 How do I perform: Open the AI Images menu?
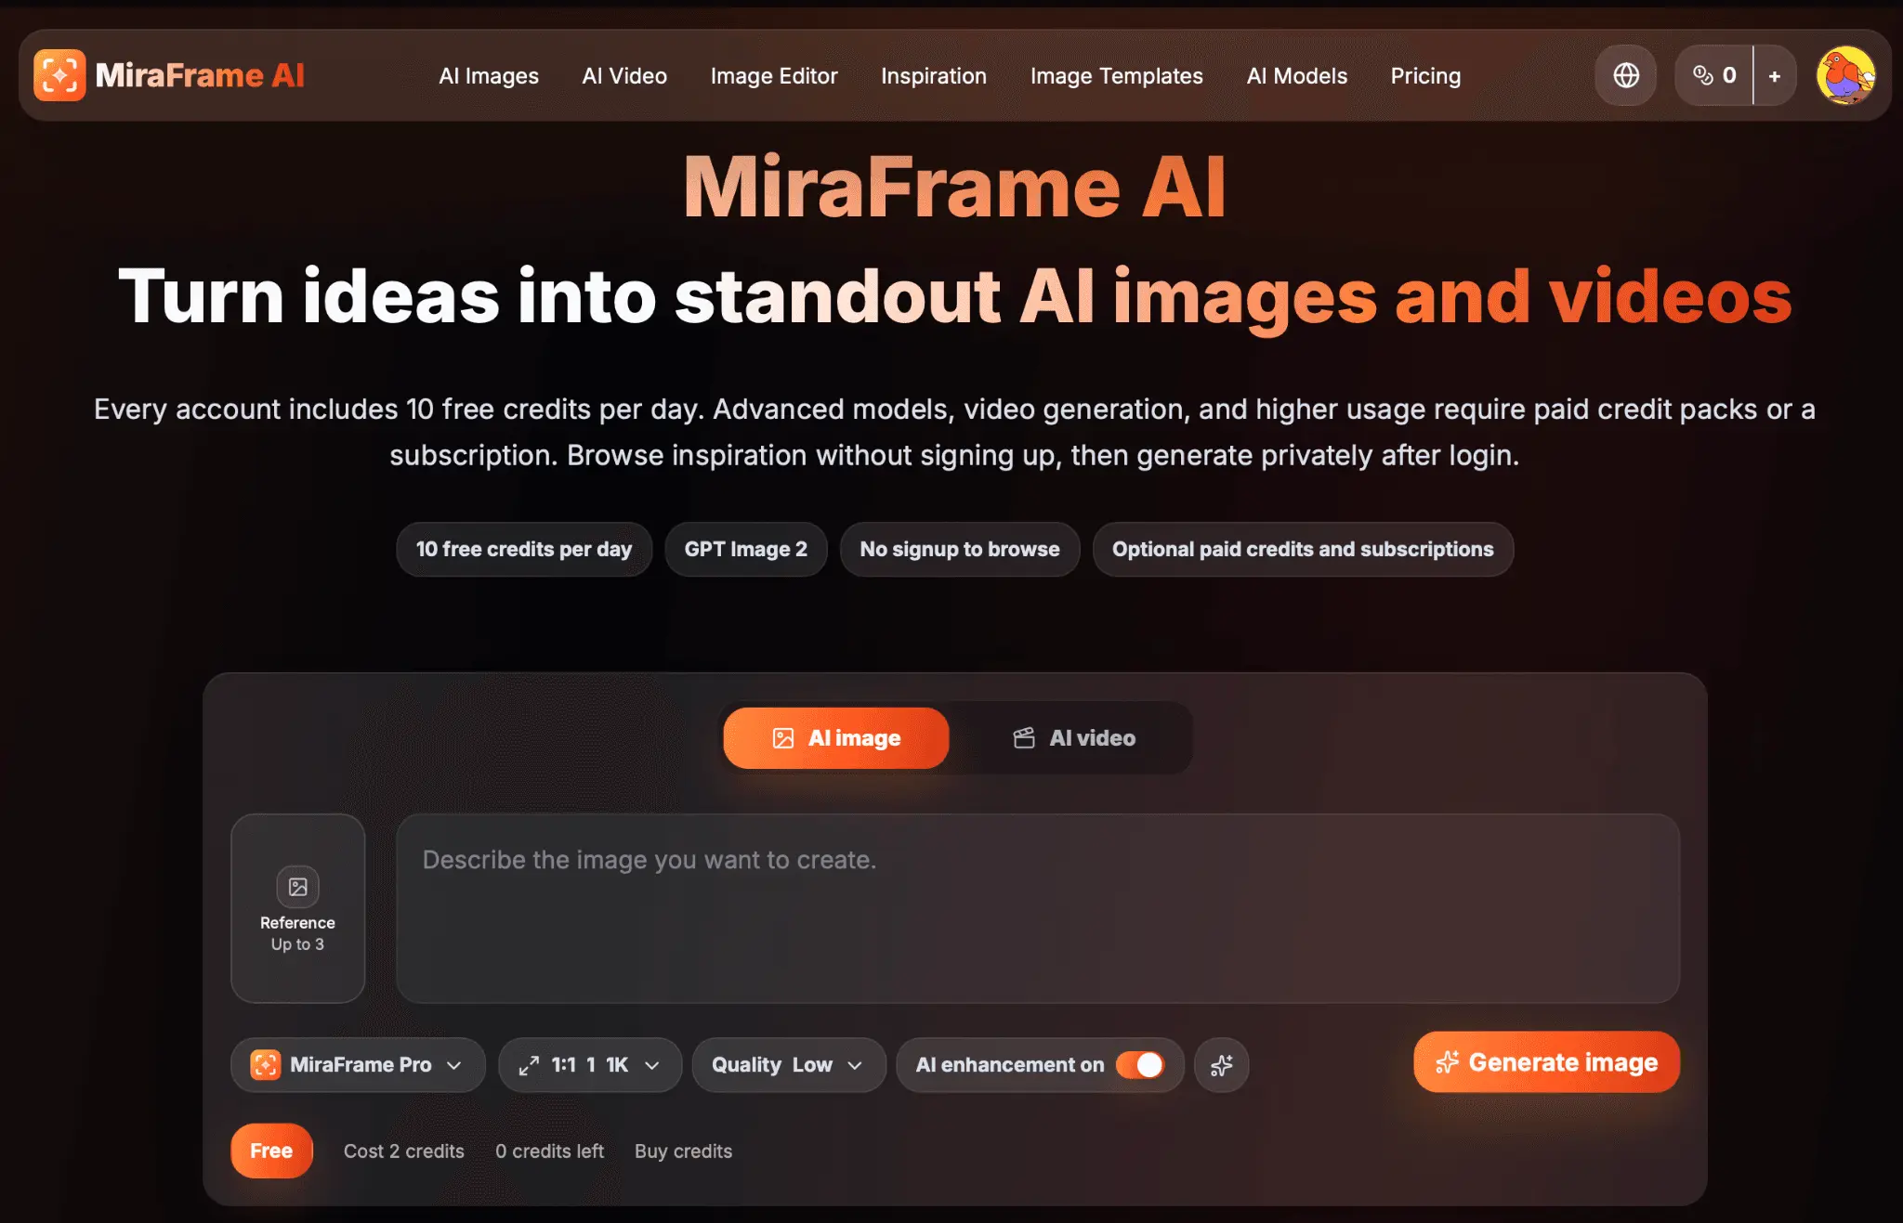point(489,76)
